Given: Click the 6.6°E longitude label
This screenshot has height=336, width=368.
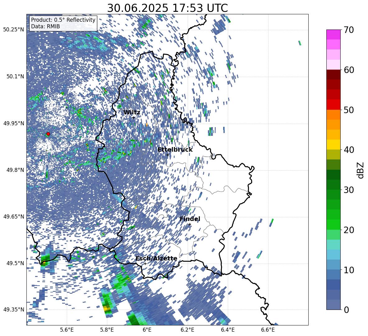Looking at the screenshot, I should pyautogui.click(x=268, y=330).
